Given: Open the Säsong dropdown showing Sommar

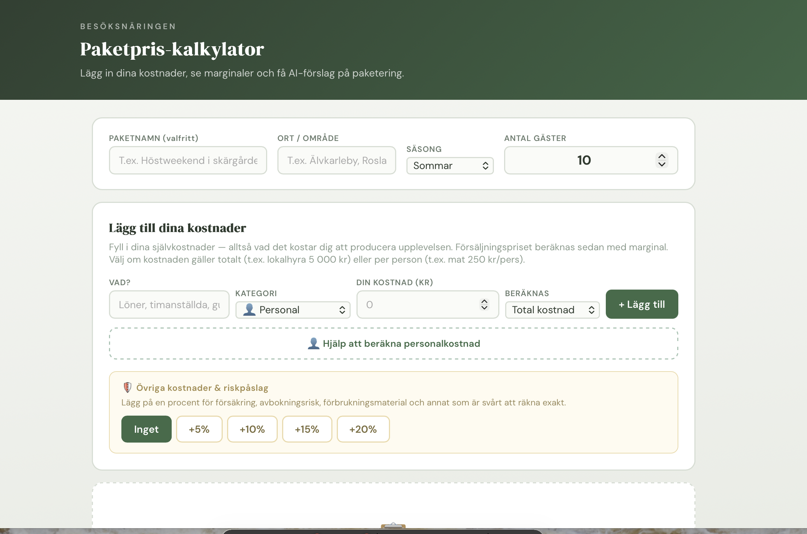Looking at the screenshot, I should click(450, 166).
